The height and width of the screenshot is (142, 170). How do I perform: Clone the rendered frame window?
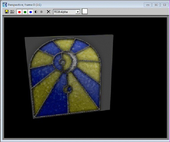point(12,12)
